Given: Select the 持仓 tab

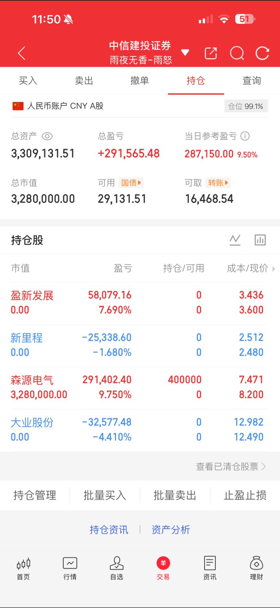Looking at the screenshot, I should click(196, 81).
